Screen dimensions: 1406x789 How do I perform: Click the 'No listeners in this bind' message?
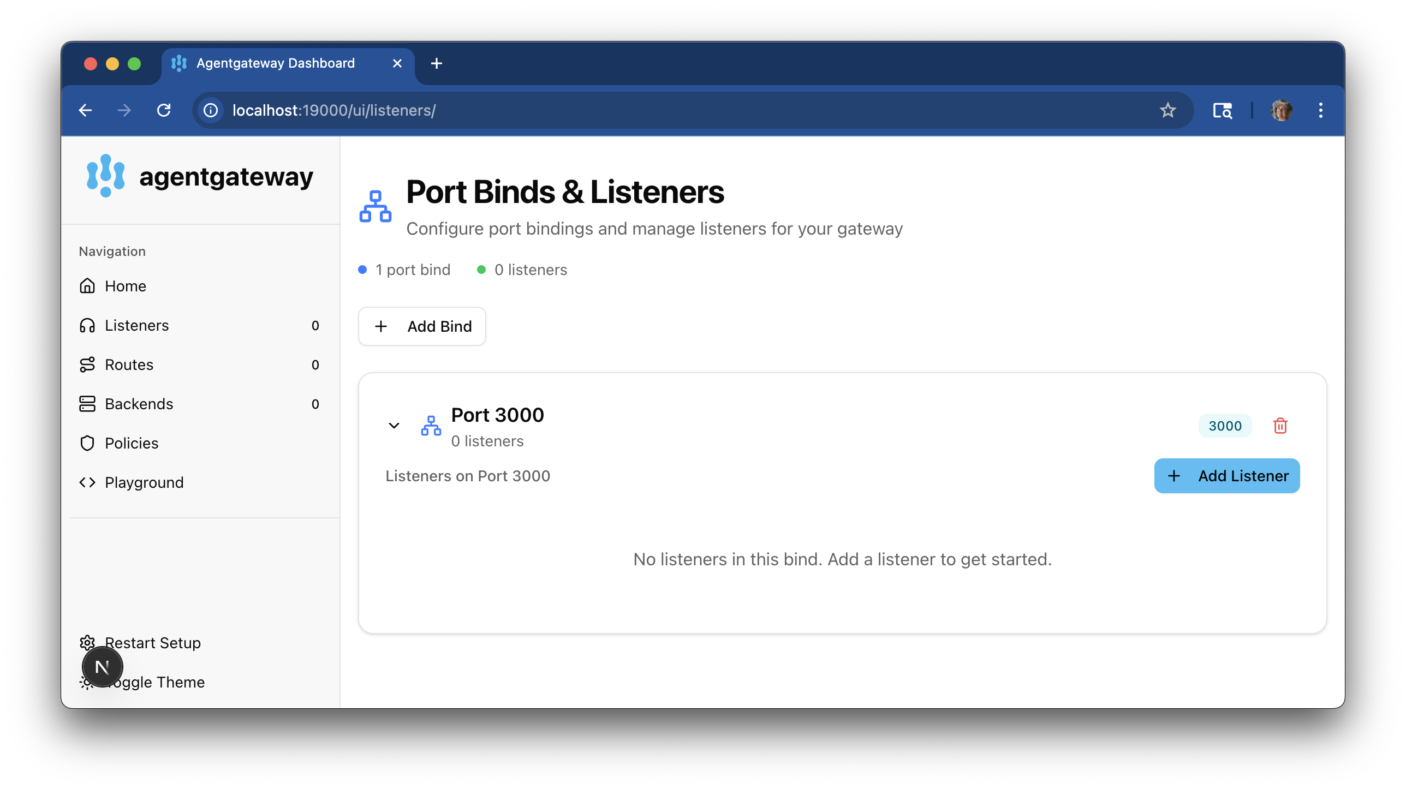842,559
